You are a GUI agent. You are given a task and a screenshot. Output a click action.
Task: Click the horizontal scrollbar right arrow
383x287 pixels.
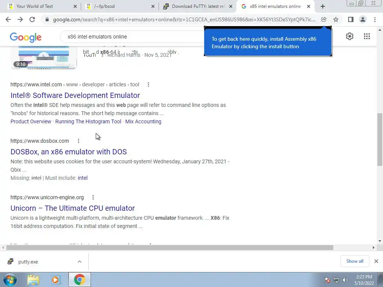pyautogui.click(x=374, y=248)
